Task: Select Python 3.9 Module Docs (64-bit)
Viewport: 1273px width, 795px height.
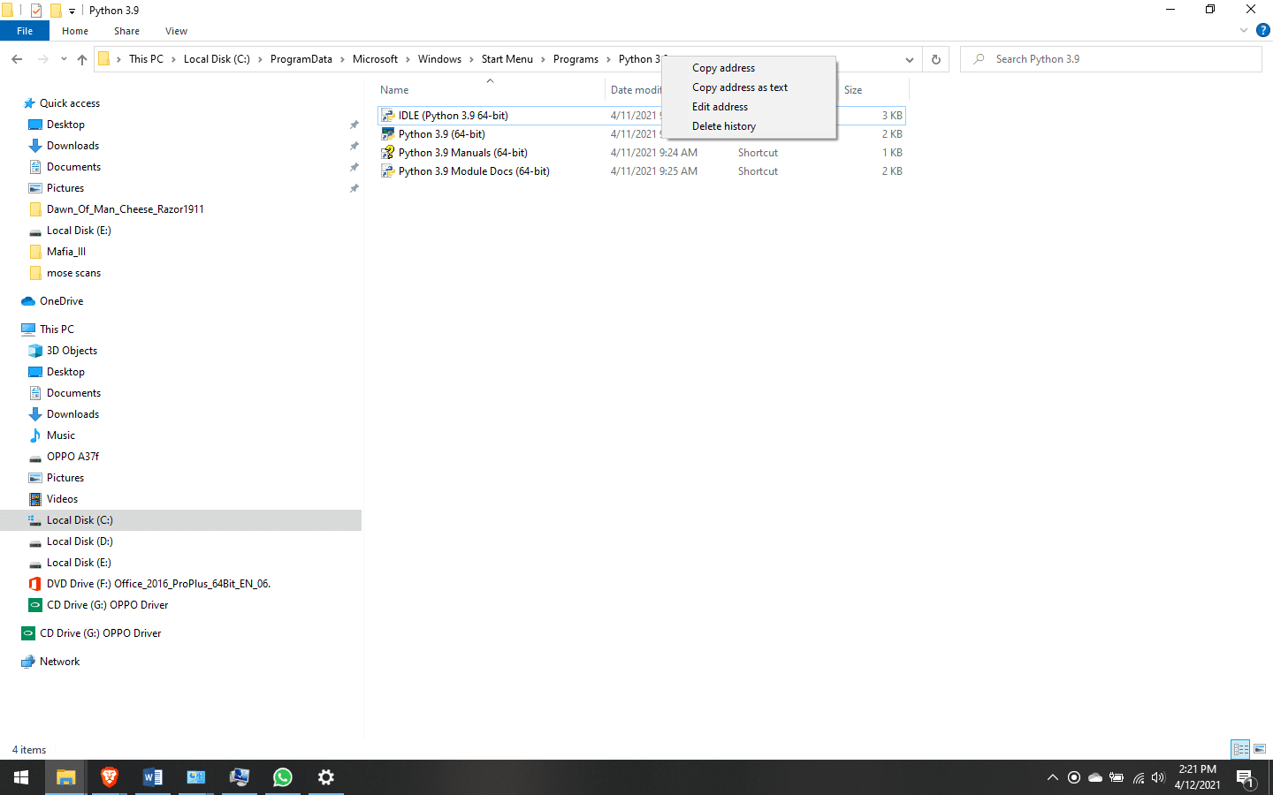Action: [474, 171]
